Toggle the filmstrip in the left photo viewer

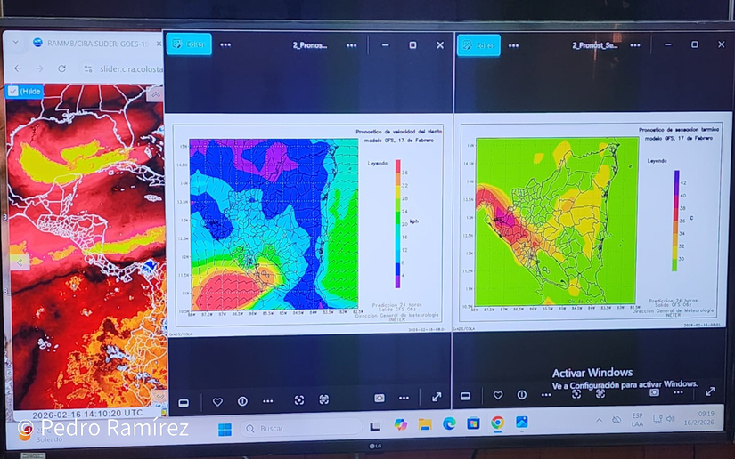[x=184, y=402]
